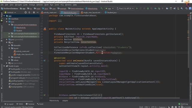The image size is (192, 108).
Task: Select Student class in project tree
Action: 19,31
